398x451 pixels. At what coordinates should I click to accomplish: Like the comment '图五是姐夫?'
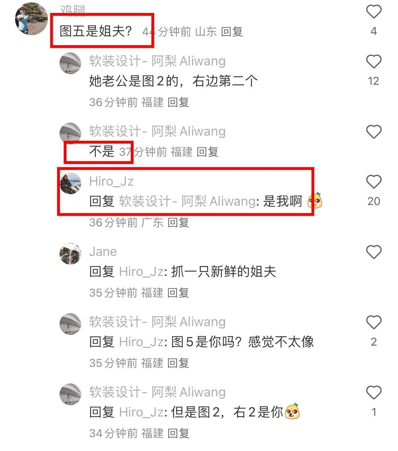point(374,12)
